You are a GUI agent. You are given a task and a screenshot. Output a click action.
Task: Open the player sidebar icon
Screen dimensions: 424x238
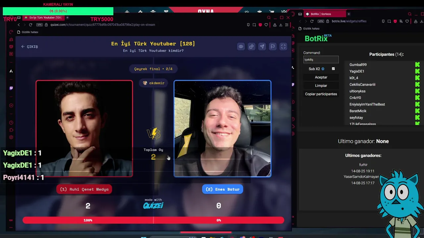click(11, 105)
